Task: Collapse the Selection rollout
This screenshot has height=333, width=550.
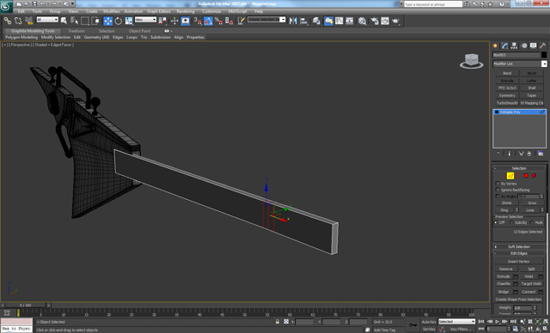Action: coord(519,168)
